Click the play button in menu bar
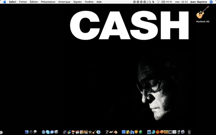The image size is (216, 135). tap(138, 2)
